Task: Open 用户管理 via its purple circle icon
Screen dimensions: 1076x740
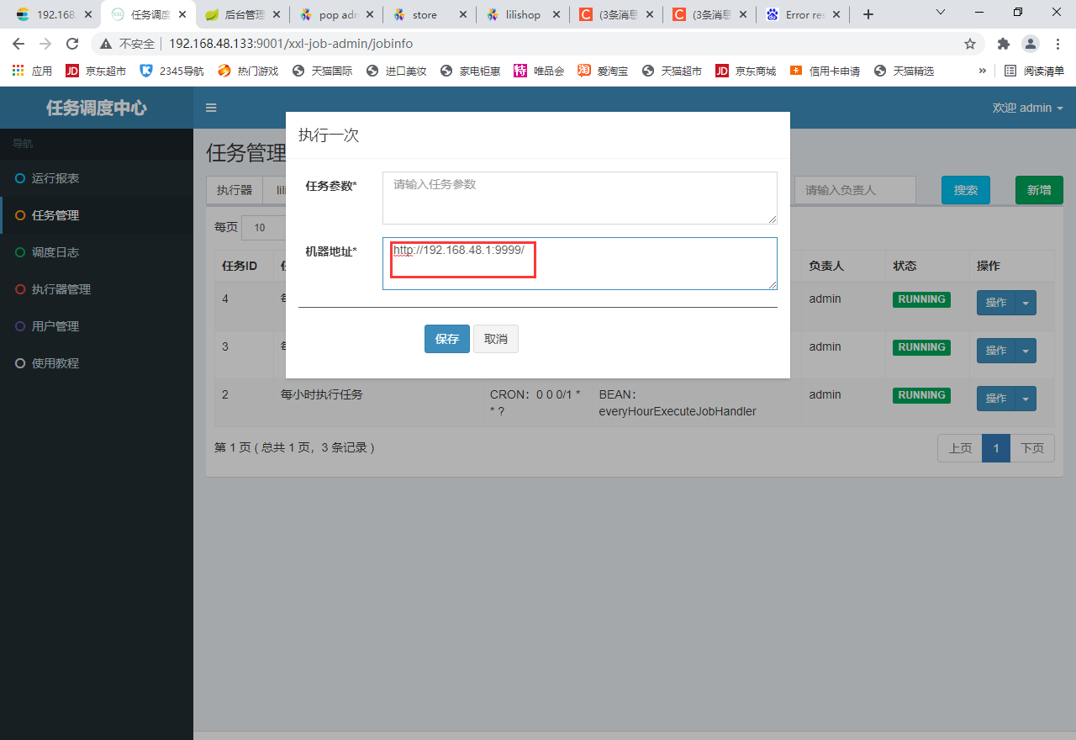Action: (x=18, y=326)
